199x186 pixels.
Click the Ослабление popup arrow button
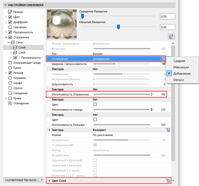163,59
